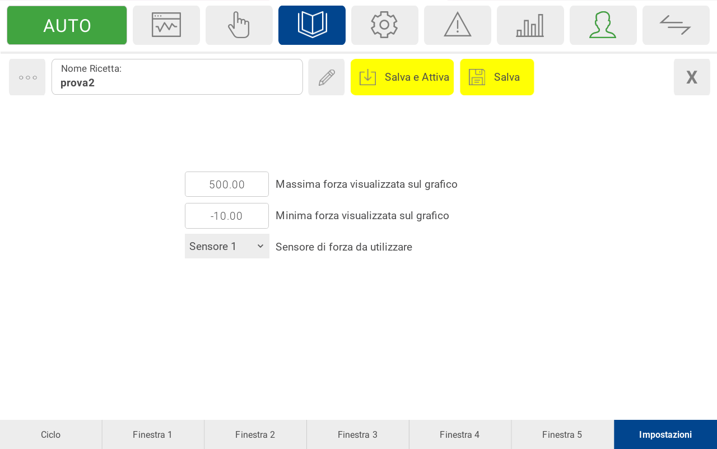Open statistics bar chart icon
Screen dimensions: 717x449
(530, 25)
